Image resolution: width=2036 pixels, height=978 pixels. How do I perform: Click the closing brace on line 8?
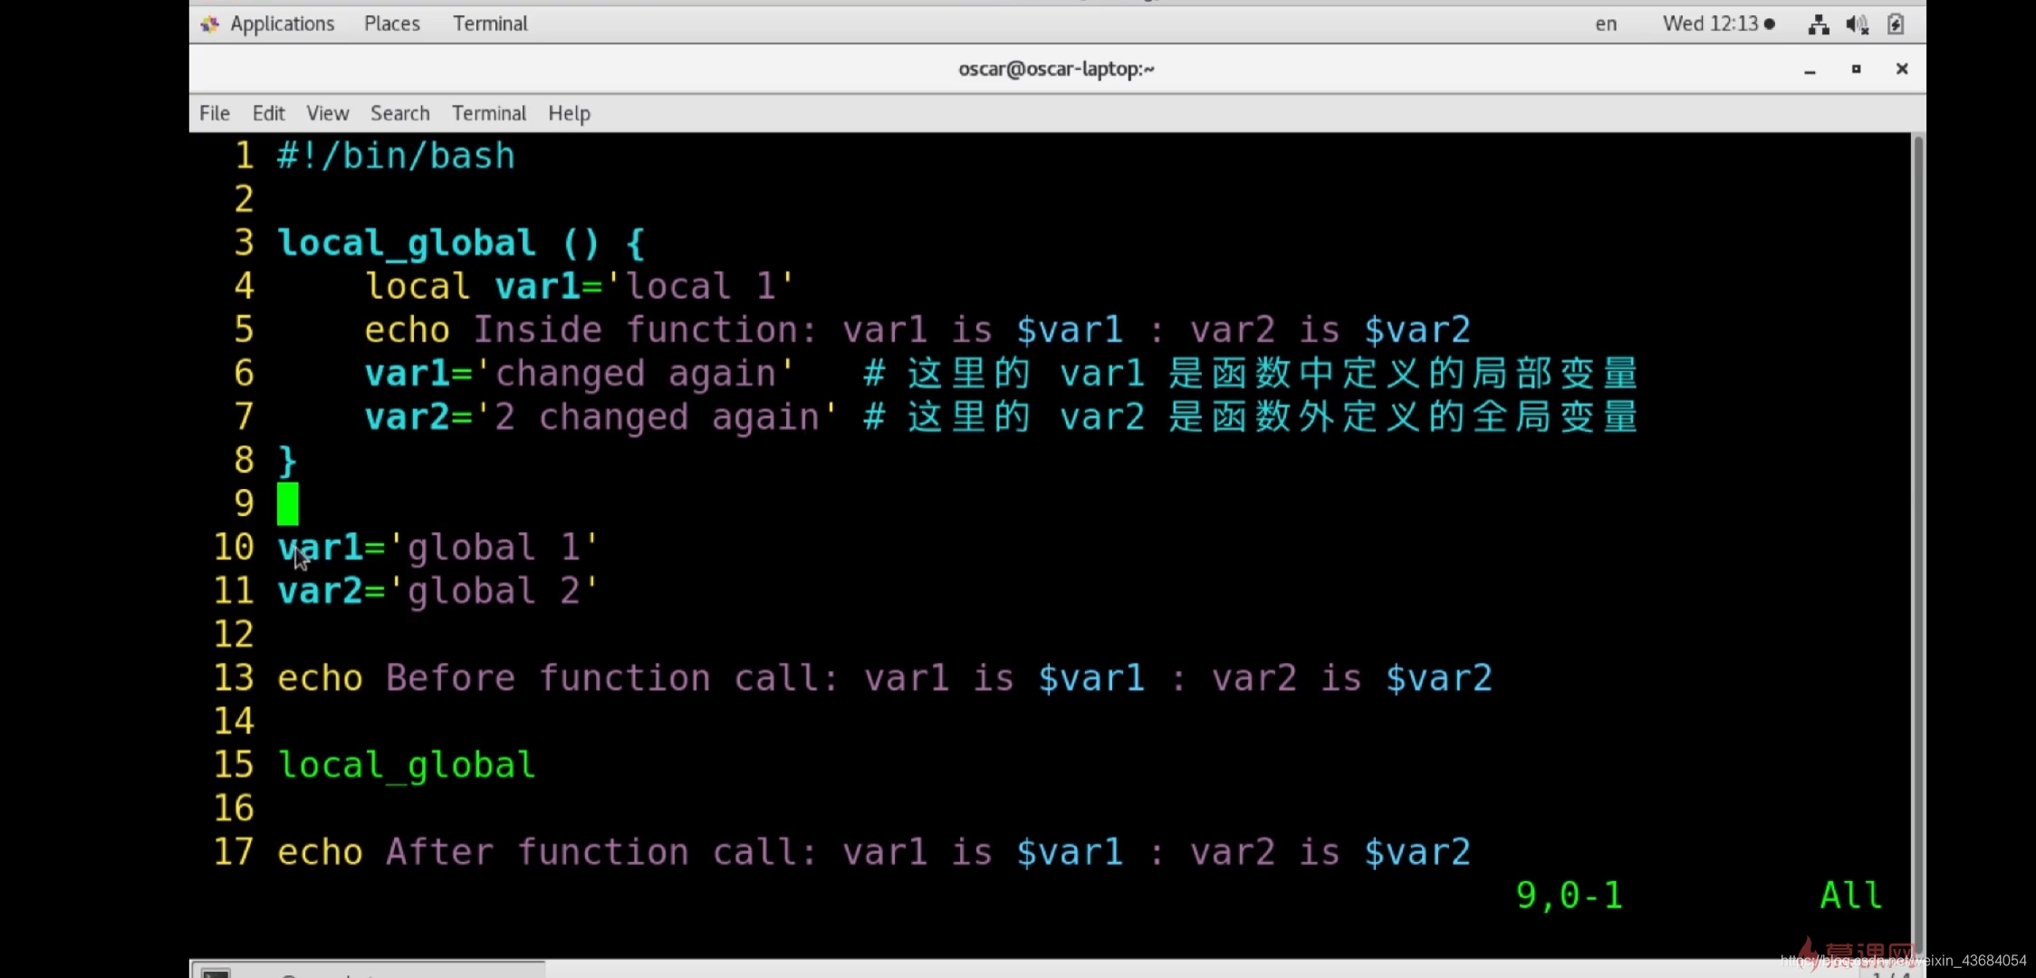point(287,460)
